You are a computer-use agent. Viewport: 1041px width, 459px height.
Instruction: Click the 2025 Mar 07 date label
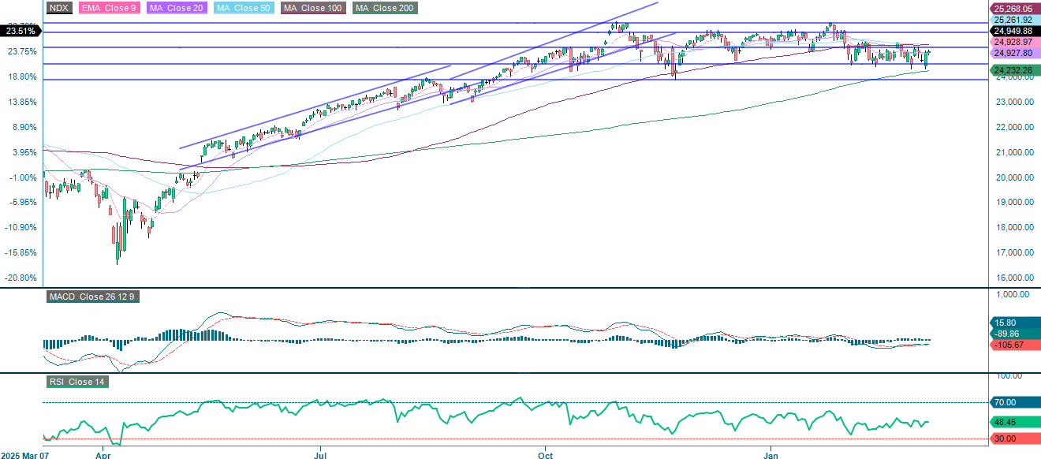pyautogui.click(x=27, y=455)
